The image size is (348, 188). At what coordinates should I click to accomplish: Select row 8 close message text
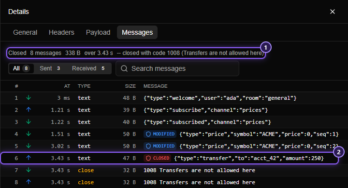point(199,182)
